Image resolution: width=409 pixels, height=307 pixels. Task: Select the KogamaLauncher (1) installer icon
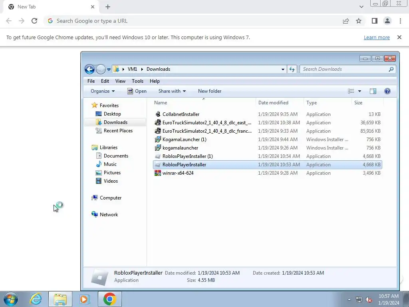157,140
